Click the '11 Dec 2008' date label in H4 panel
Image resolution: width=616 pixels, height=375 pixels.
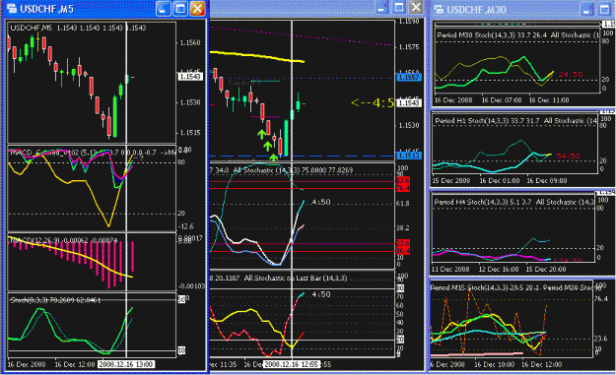(450, 269)
